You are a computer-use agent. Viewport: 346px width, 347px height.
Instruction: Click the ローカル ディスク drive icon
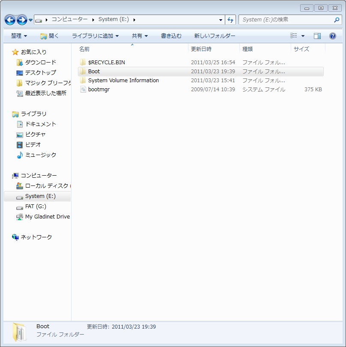click(x=19, y=186)
